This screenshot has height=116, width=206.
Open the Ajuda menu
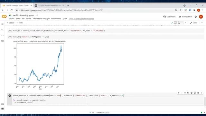[65, 19]
